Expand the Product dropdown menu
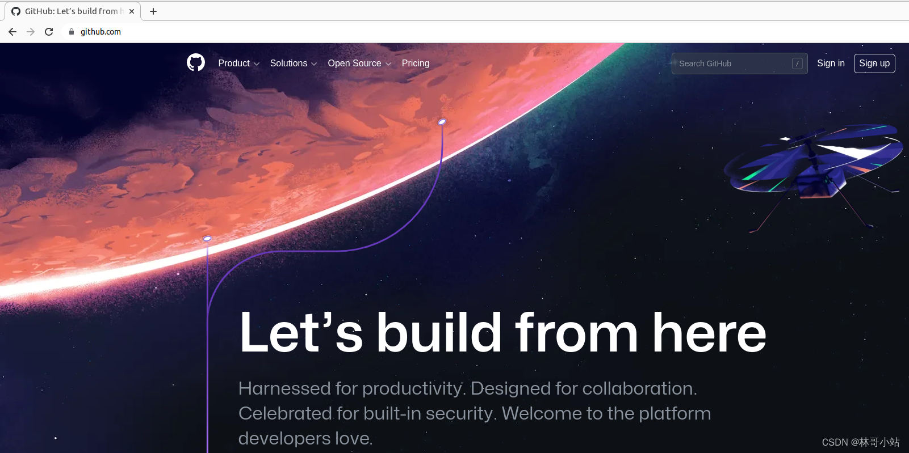The height and width of the screenshot is (453, 909). [x=239, y=63]
